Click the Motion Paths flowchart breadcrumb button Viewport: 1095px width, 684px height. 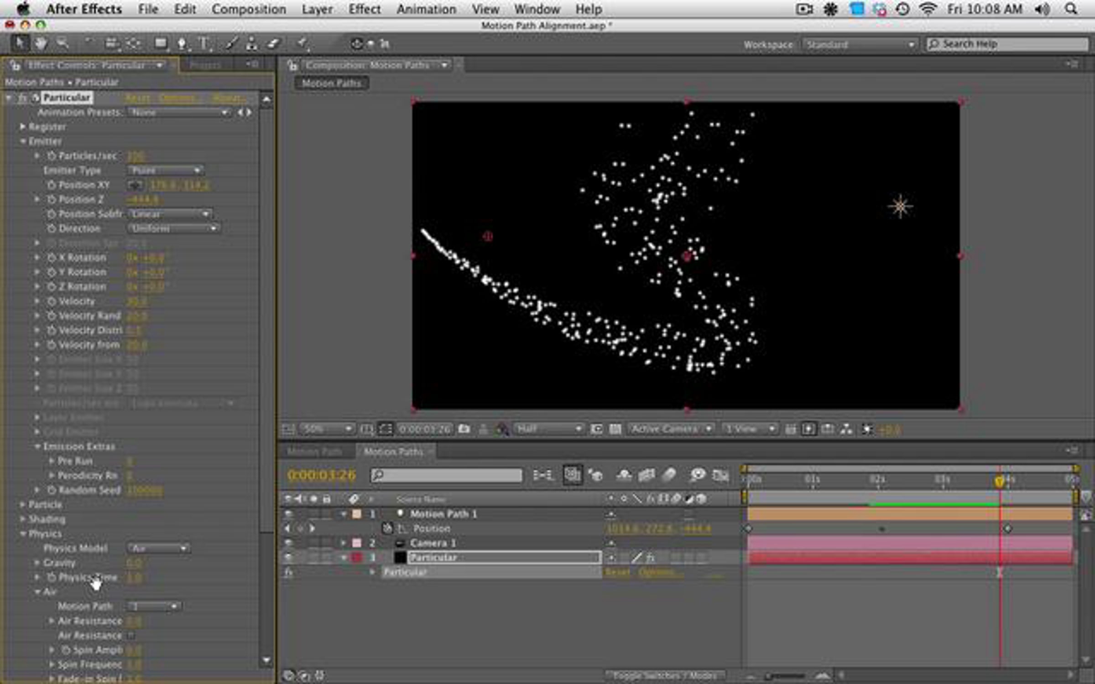[332, 83]
